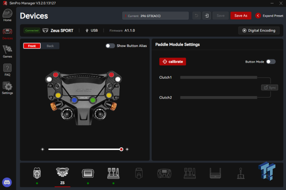Click the Zeus SPORT device name
The image size is (286, 190).
[x=62, y=30]
